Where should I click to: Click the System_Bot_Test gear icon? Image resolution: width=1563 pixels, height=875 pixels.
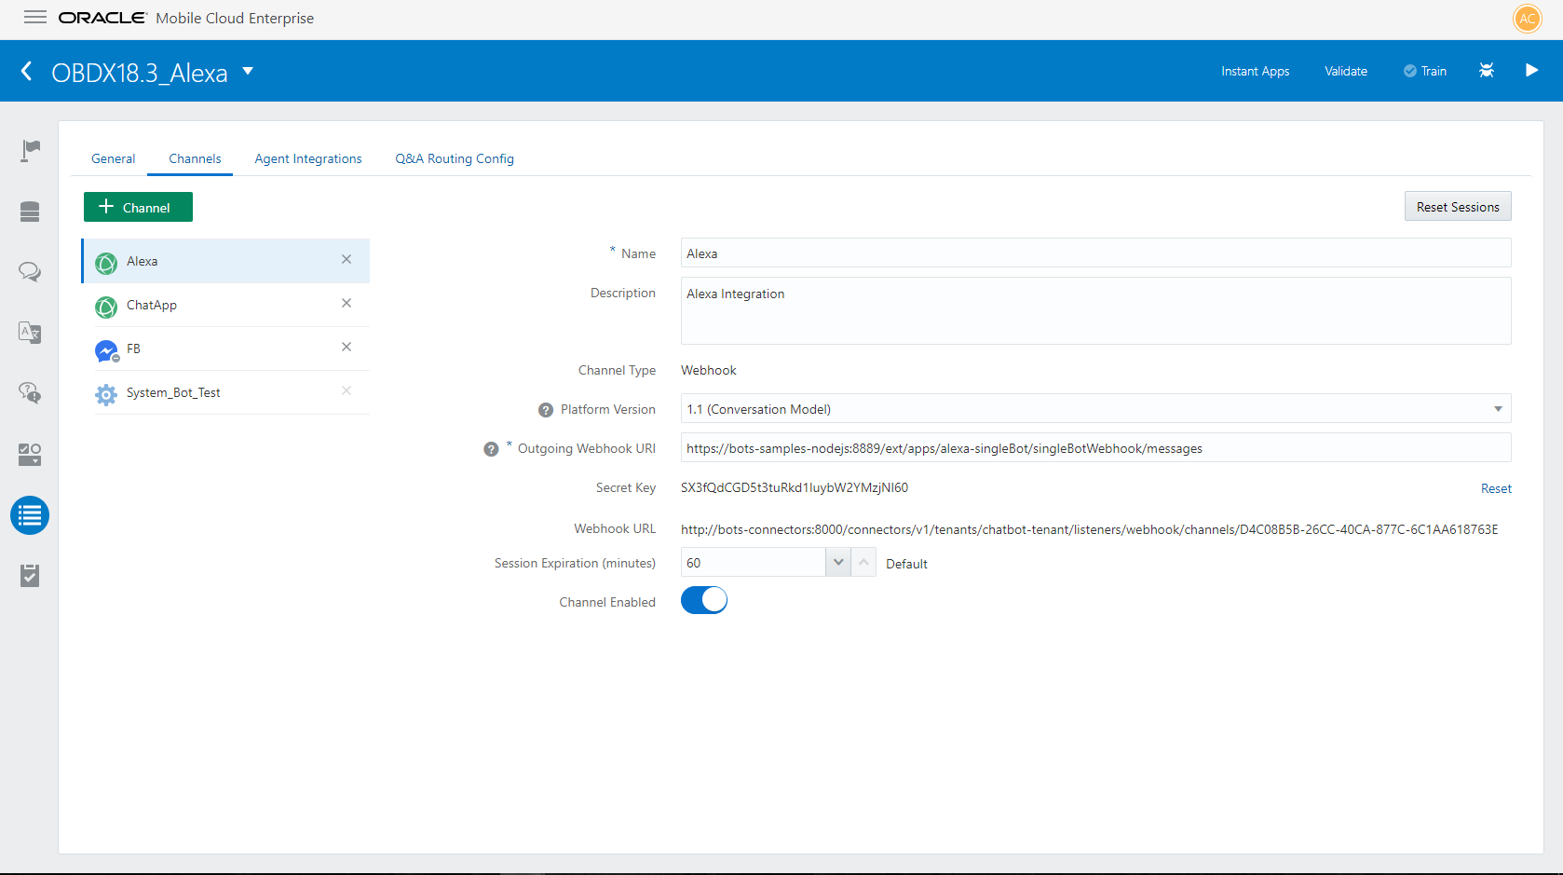pos(106,394)
